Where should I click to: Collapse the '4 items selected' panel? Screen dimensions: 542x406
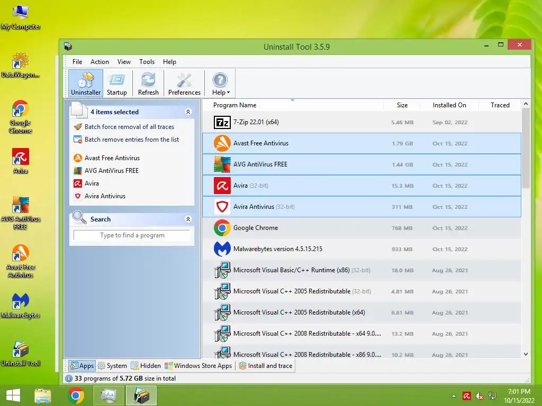click(x=188, y=112)
